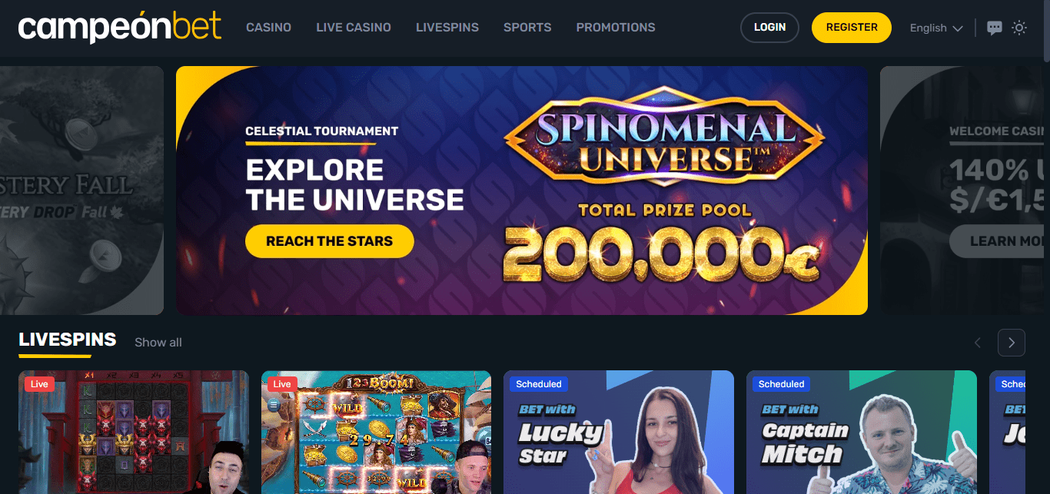Open the first Live stream thumbnail

(x=134, y=432)
